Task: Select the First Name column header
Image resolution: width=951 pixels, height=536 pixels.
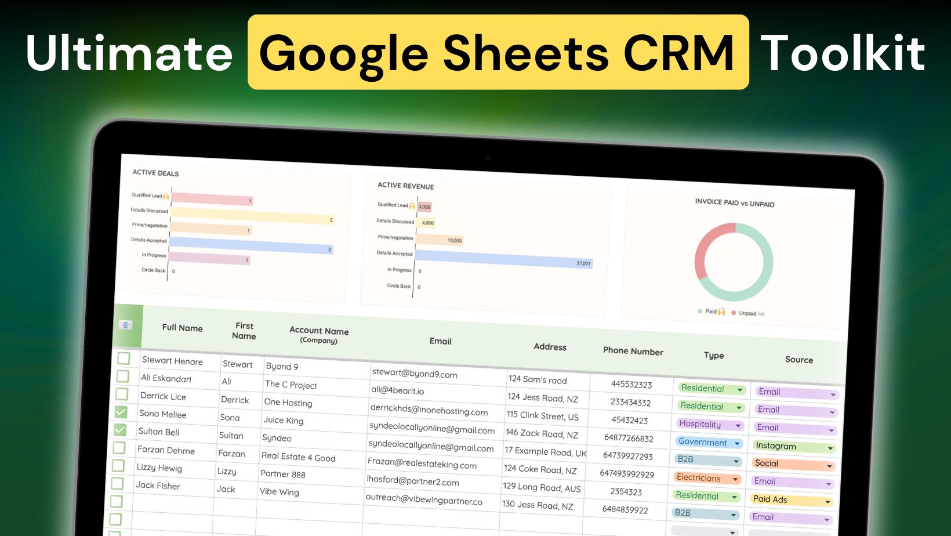Action: 244,331
